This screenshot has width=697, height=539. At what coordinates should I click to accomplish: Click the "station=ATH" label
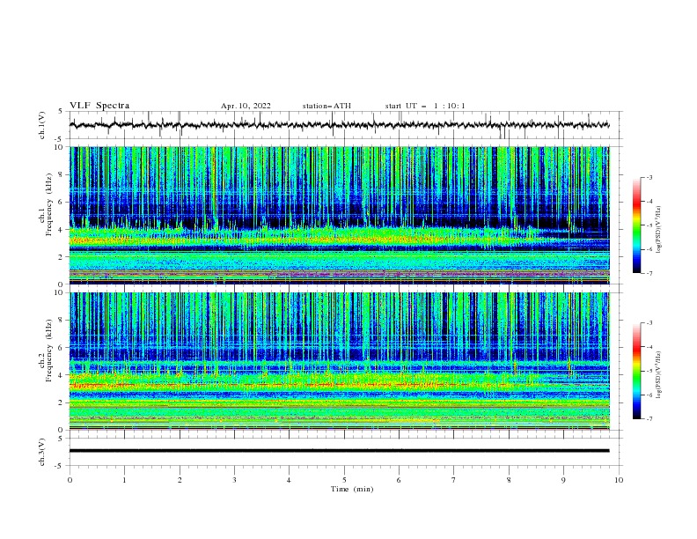coord(326,106)
